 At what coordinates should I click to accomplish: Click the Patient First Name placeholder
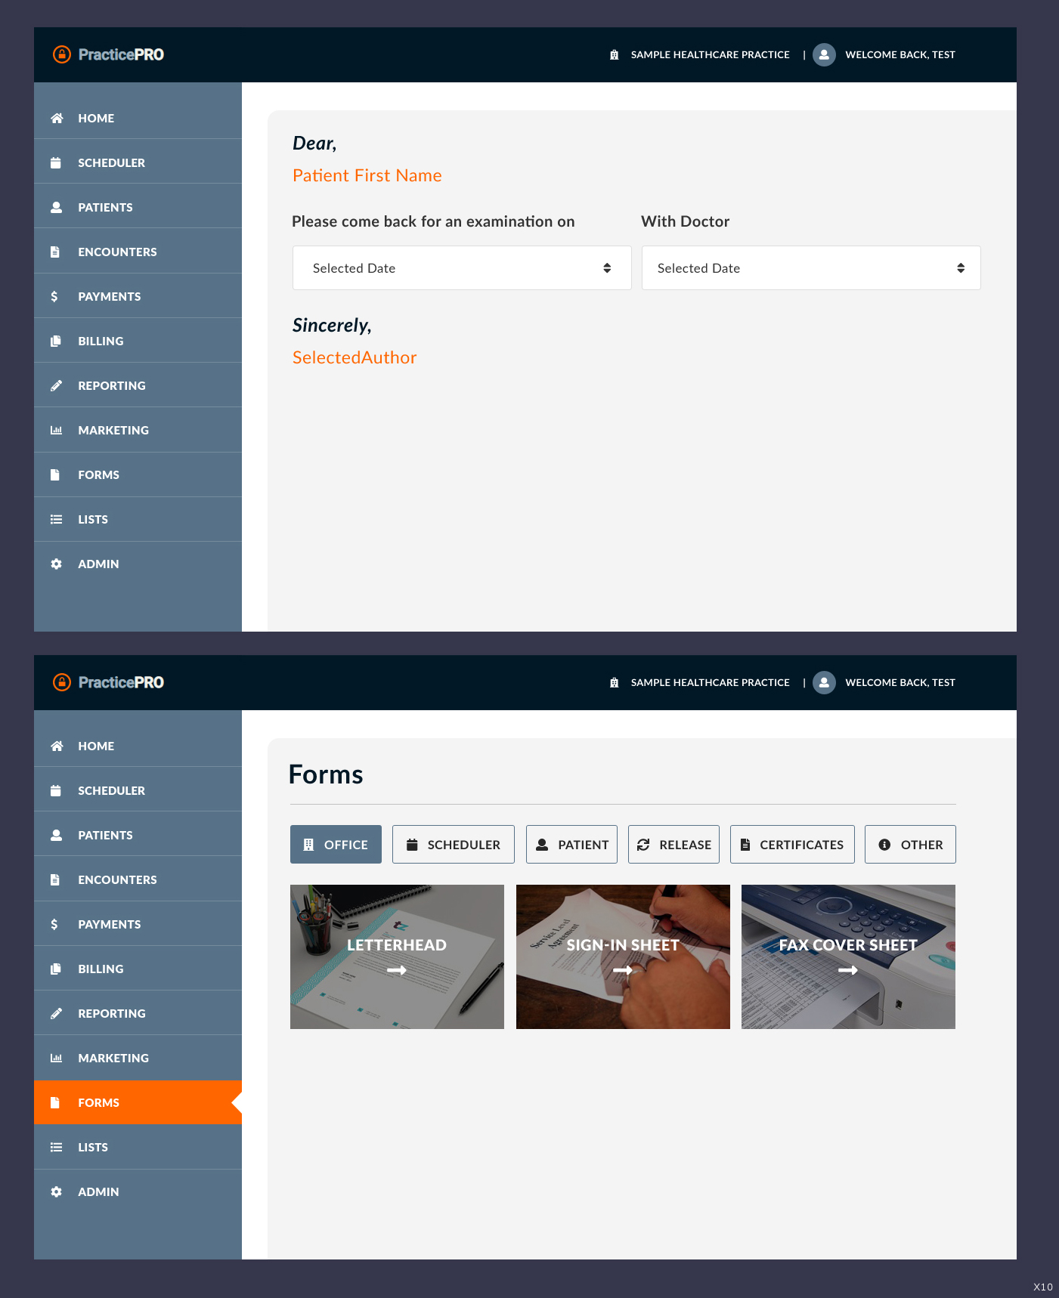coord(367,175)
